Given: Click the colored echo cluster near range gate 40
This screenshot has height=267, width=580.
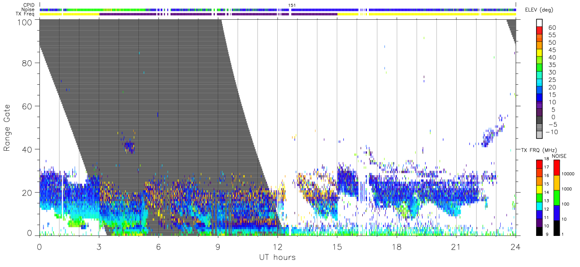Looking at the screenshot, I should 129,147.
